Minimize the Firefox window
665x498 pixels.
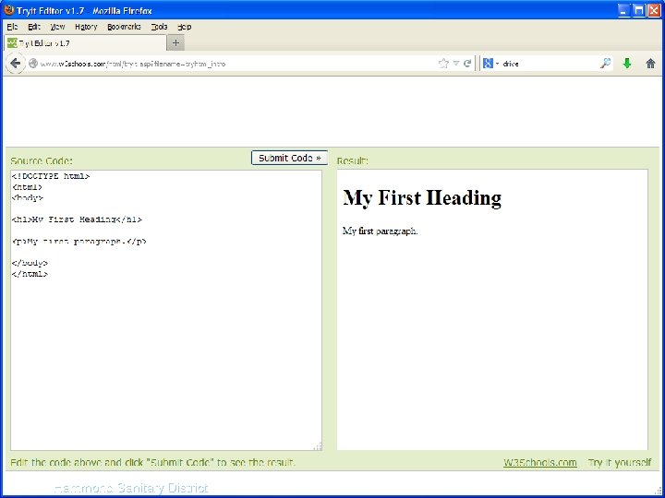click(x=623, y=10)
